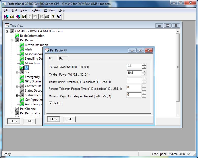Decrease Tx Low Power with down arrow
The width and height of the screenshot is (198, 158).
tap(144, 67)
